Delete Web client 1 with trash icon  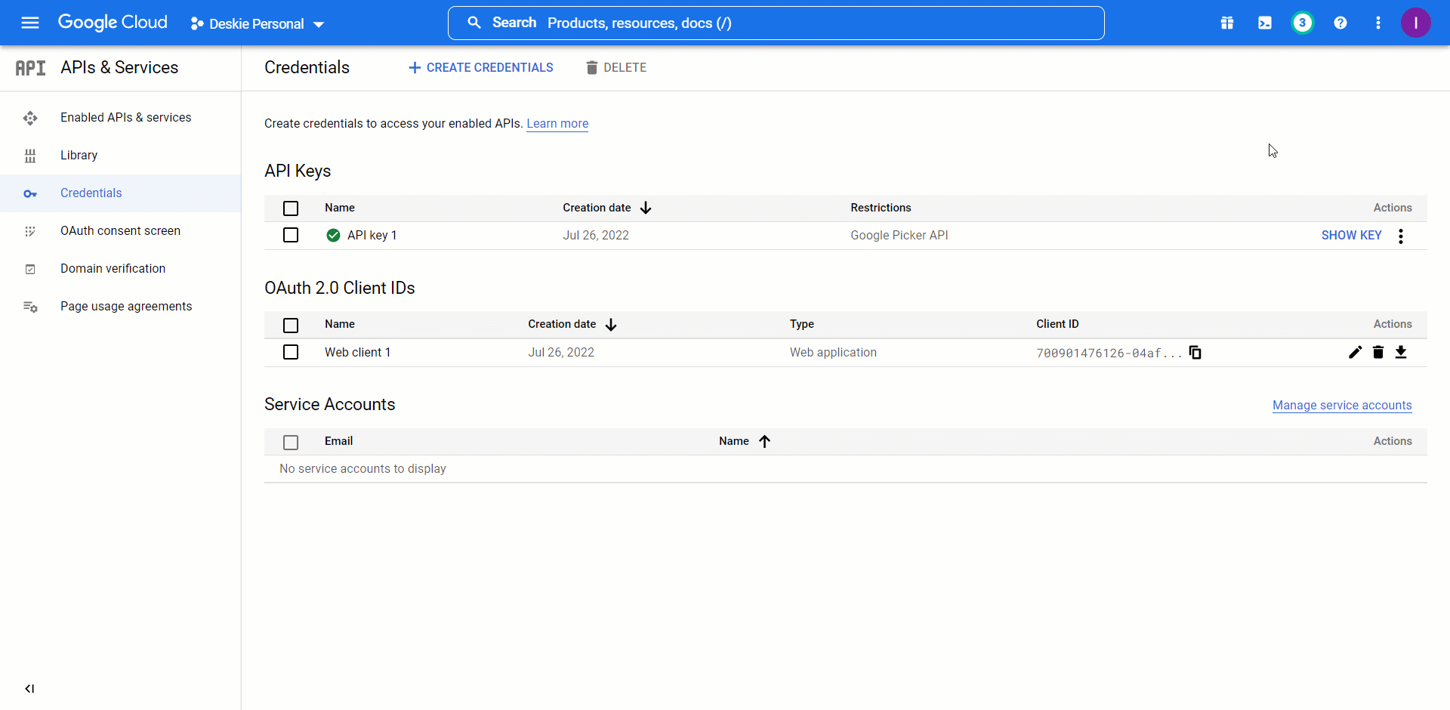click(1378, 352)
